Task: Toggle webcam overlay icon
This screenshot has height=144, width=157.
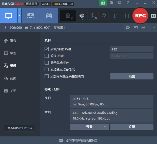Action: 68,16
